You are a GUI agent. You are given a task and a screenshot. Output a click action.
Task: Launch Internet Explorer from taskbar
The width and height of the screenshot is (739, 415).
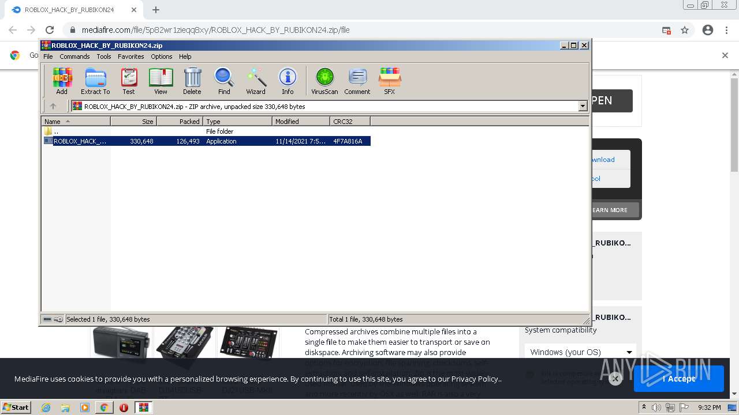46,408
